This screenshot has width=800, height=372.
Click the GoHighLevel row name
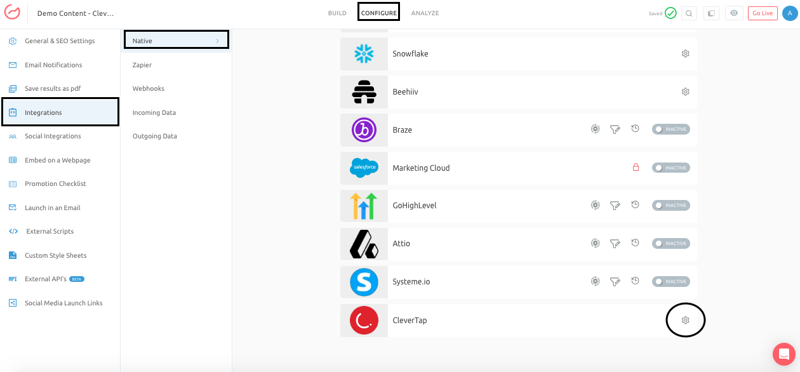tap(415, 206)
